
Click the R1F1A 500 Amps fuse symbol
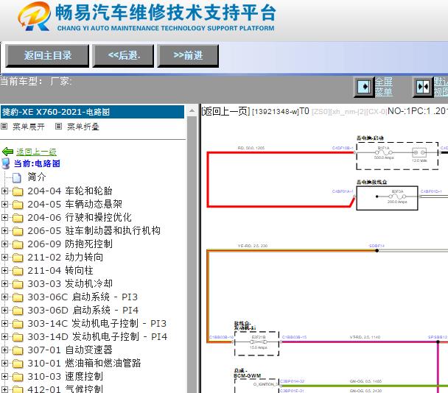(x=384, y=152)
